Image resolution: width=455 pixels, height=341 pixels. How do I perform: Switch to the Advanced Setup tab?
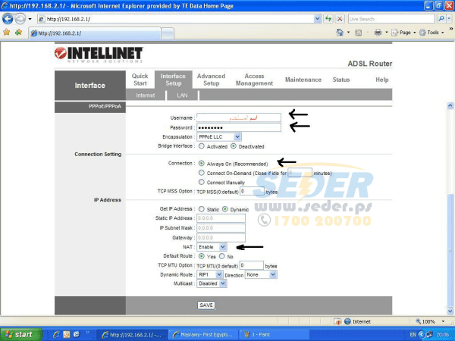click(x=212, y=80)
